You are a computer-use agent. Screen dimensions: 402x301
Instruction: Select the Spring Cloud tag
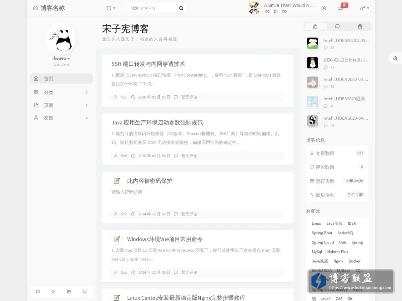(x=323, y=242)
